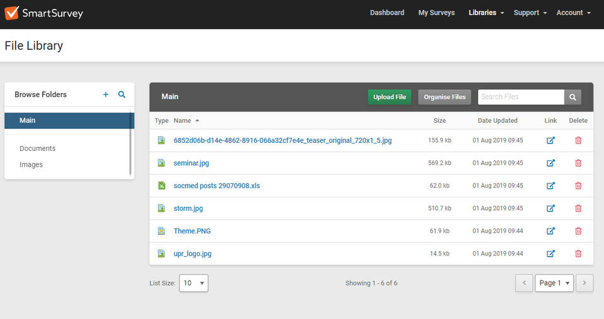This screenshot has width=604, height=319.
Task: Sort files by the Name column header
Action: coord(182,120)
